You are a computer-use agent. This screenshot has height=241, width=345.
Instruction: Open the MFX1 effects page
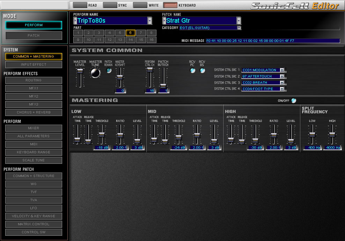click(x=34, y=88)
